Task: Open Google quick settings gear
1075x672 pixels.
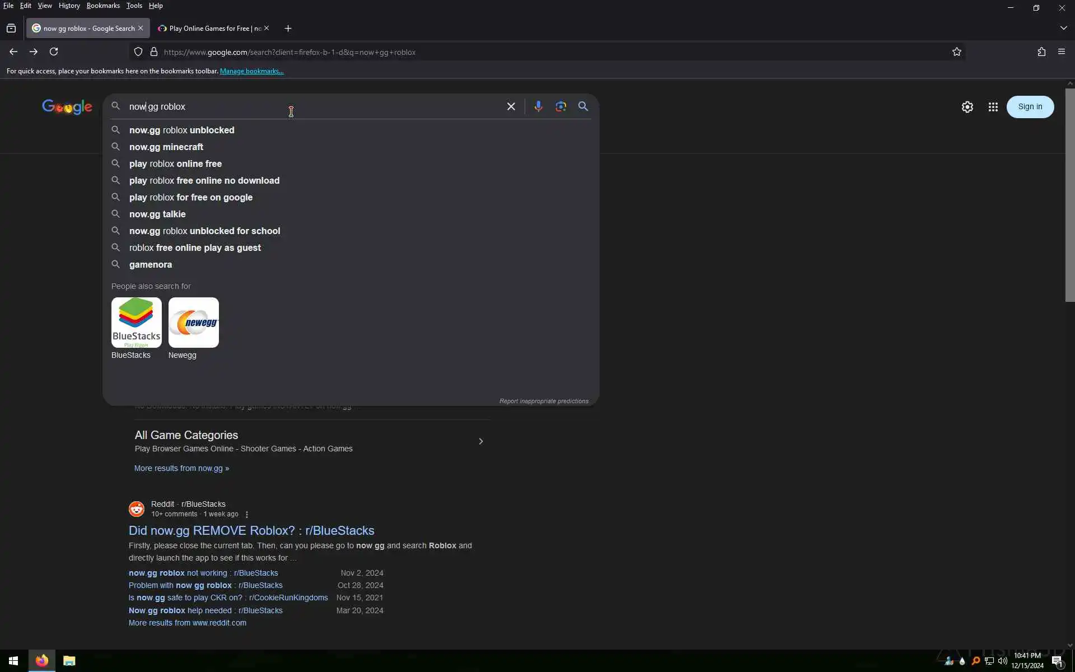Action: point(967,107)
